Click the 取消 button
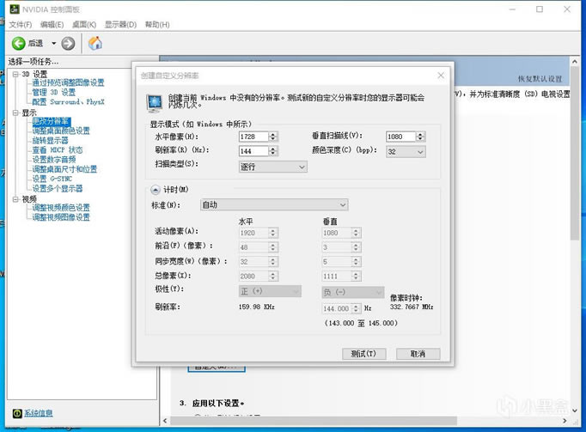The width and height of the screenshot is (586, 432). [x=418, y=354]
